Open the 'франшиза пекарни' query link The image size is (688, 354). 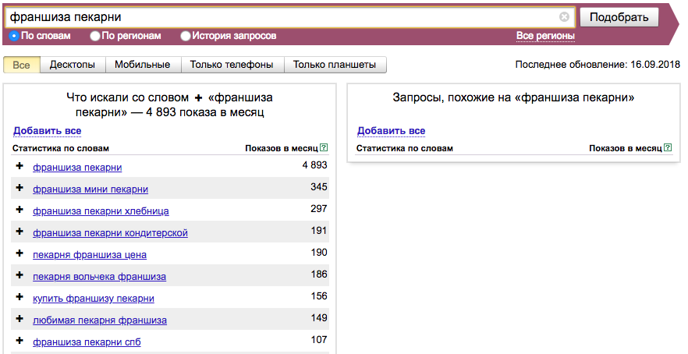77,168
